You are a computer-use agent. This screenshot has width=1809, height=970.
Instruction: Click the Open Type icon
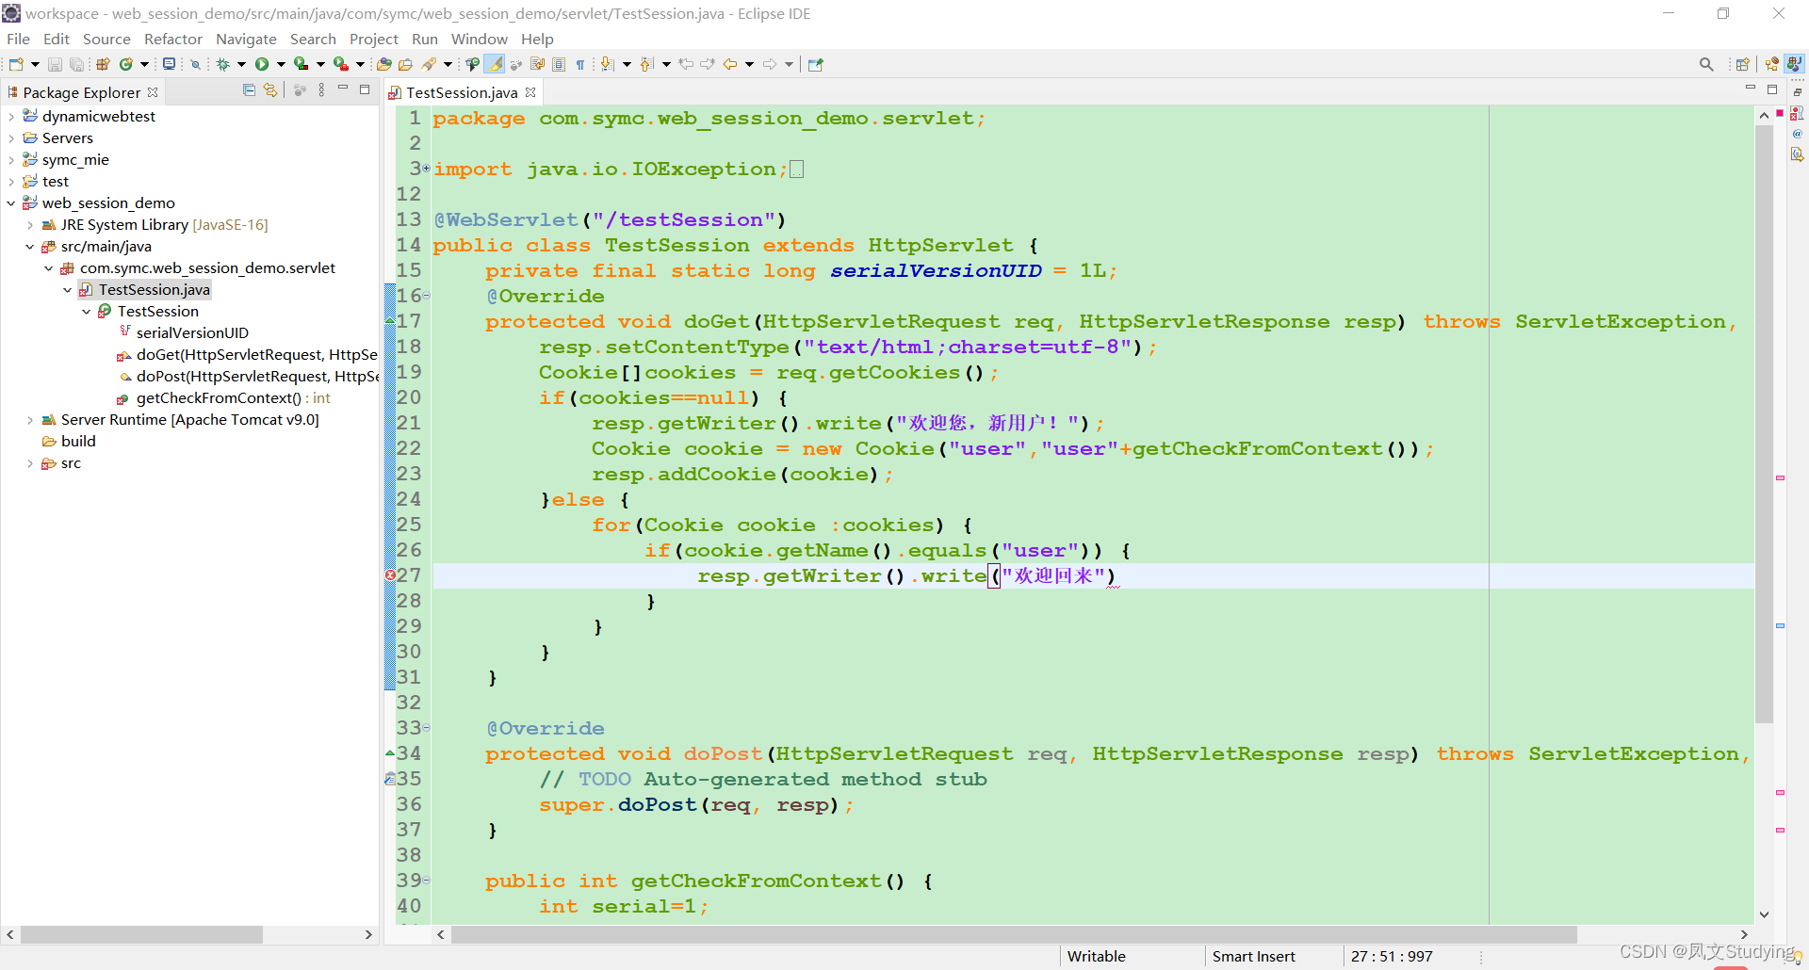(x=383, y=64)
